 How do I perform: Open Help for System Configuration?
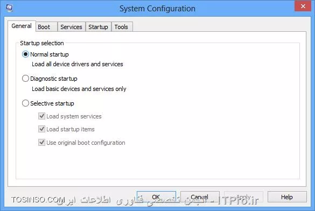click(x=287, y=197)
